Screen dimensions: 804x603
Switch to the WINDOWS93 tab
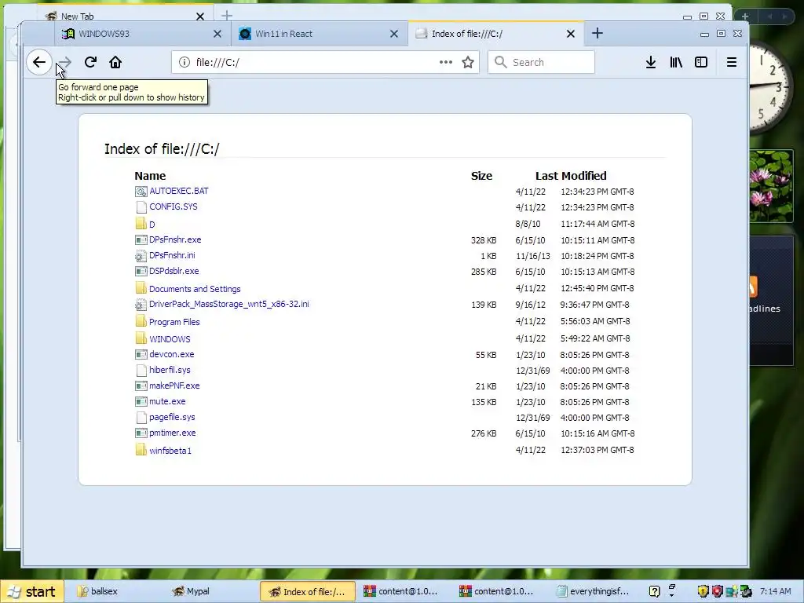tap(143, 34)
